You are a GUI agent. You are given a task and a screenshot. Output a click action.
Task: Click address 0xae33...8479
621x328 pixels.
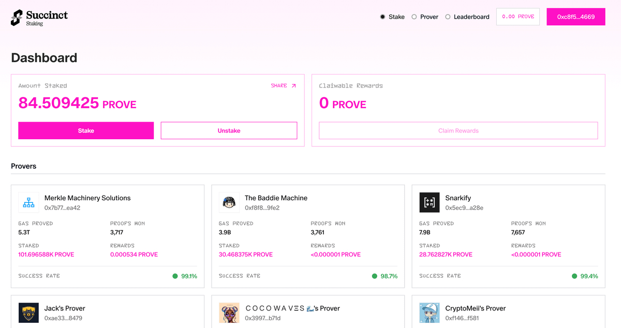point(63,318)
